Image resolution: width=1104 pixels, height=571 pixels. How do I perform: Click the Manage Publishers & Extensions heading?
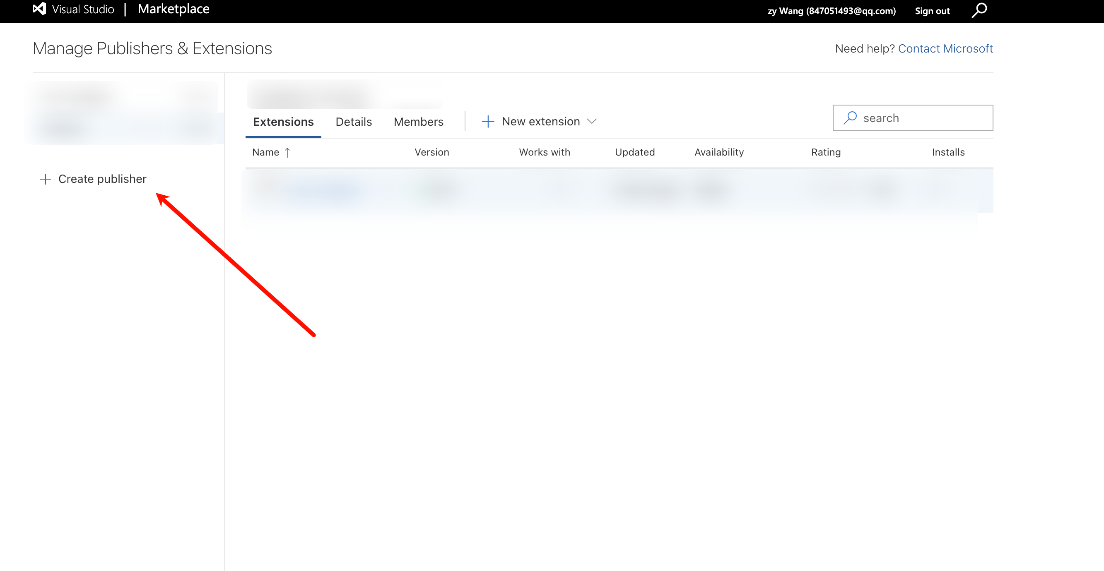152,48
